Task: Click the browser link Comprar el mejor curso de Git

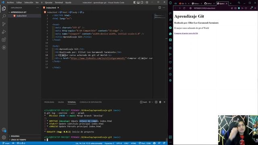Action: coord(186,33)
